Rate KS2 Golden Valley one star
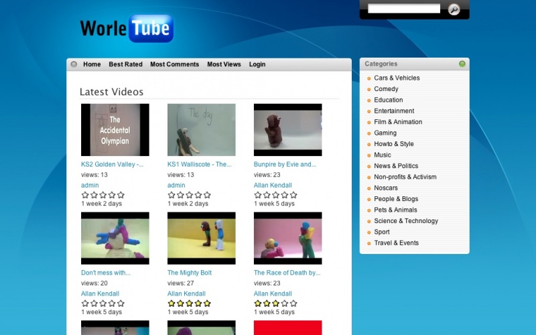 click(85, 195)
